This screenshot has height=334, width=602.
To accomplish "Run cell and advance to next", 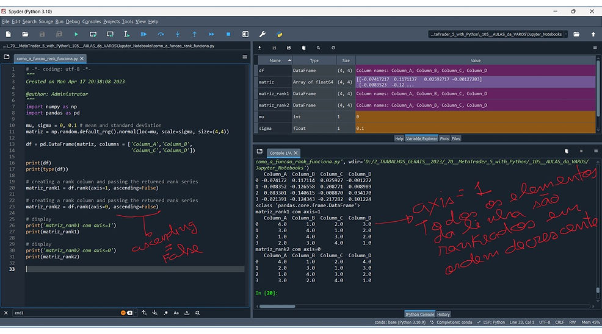I will coord(110,34).
